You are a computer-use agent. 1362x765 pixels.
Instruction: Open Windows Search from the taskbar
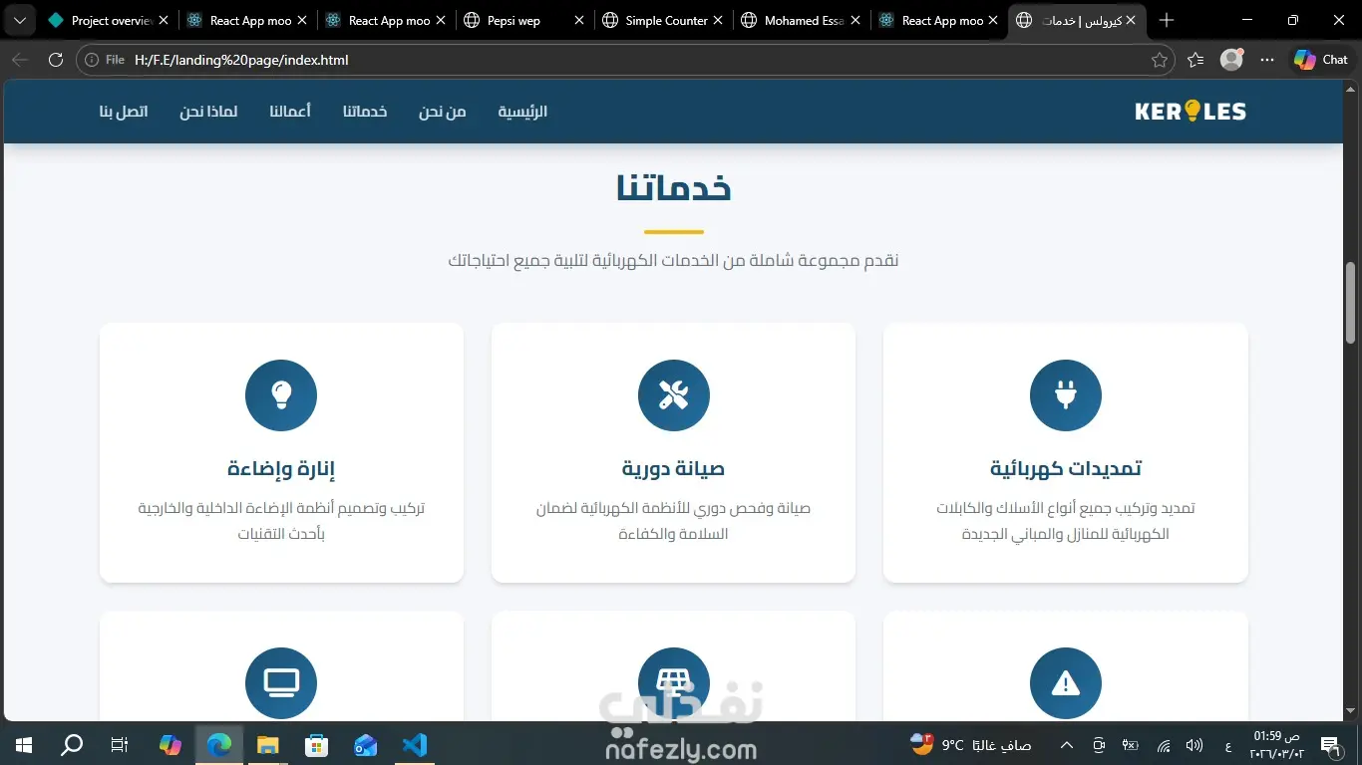[72, 744]
